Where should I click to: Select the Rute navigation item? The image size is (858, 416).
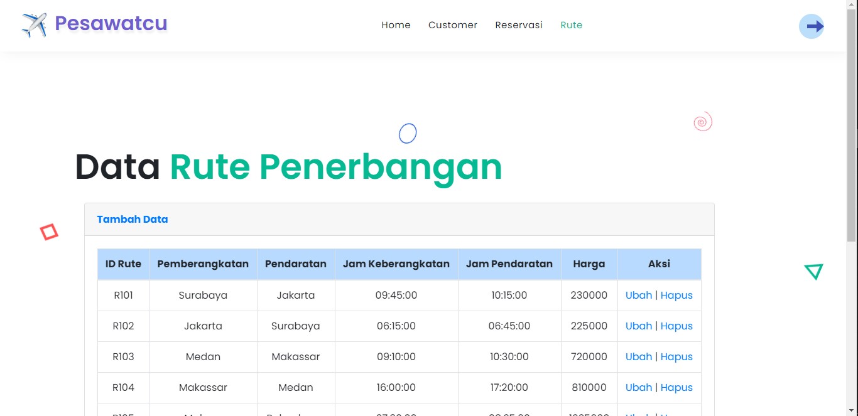572,25
